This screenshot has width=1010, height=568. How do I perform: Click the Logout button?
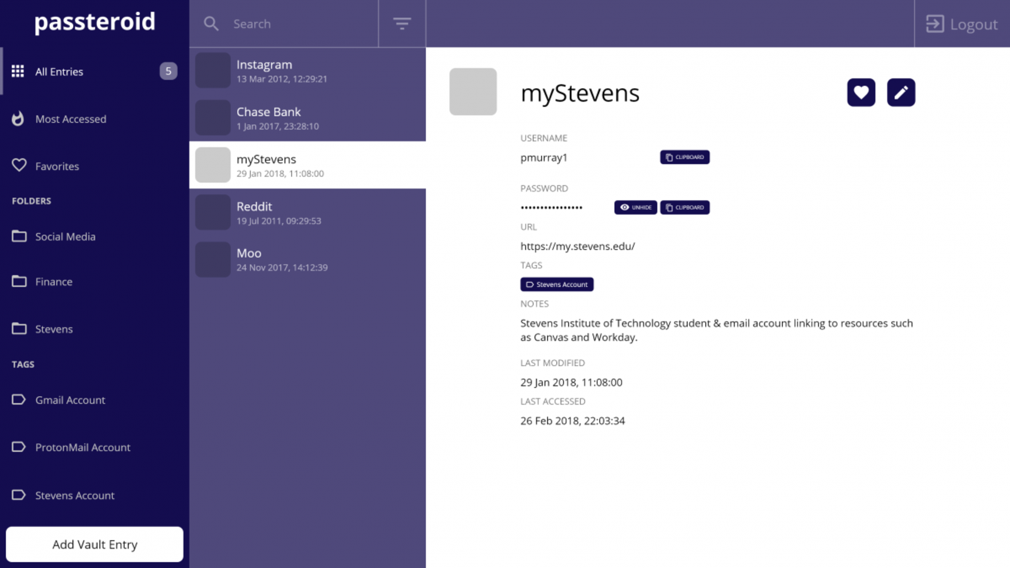(962, 24)
